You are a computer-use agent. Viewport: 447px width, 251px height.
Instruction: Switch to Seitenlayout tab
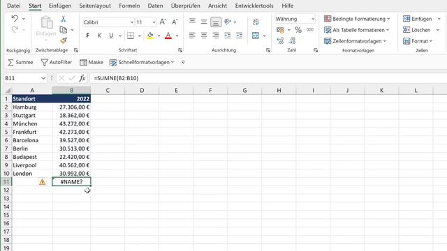pyautogui.click(x=95, y=6)
